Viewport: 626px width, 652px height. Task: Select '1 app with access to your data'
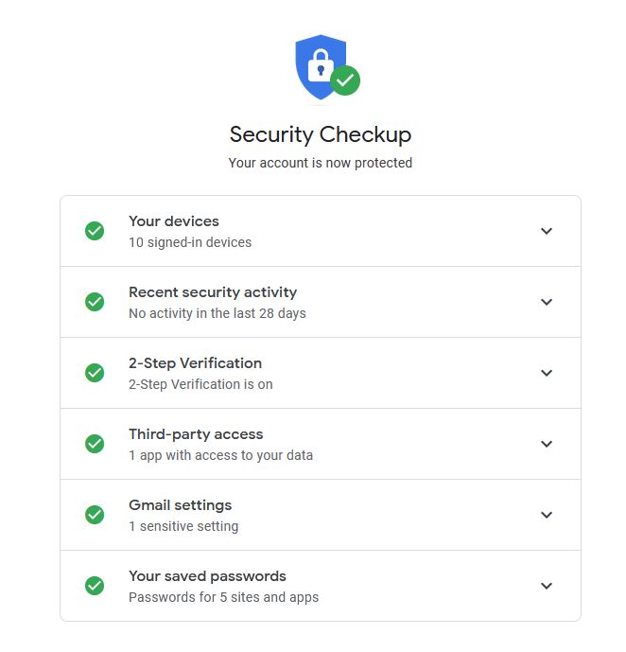pos(220,455)
